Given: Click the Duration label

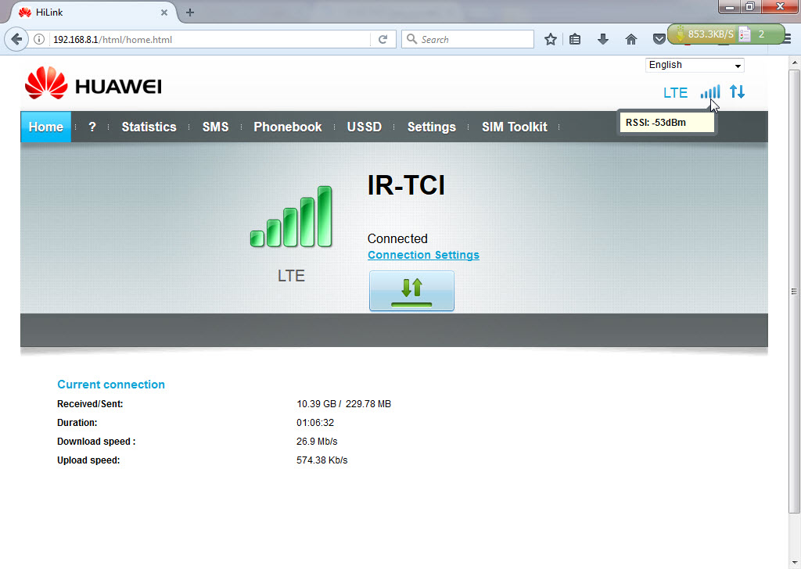Looking at the screenshot, I should pyautogui.click(x=77, y=423).
